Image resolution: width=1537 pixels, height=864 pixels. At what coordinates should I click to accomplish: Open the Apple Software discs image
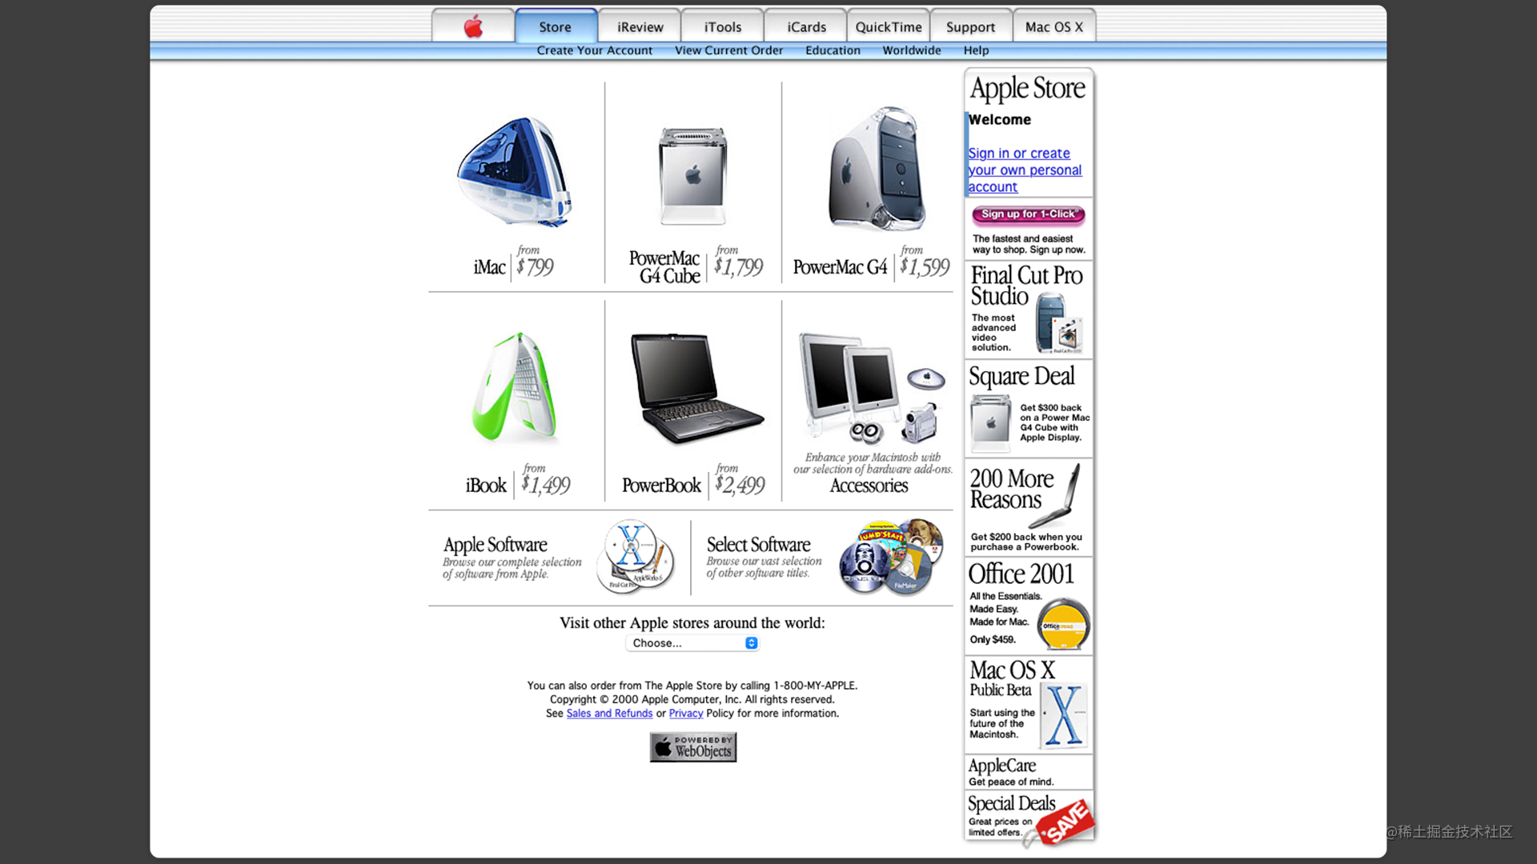click(x=636, y=556)
